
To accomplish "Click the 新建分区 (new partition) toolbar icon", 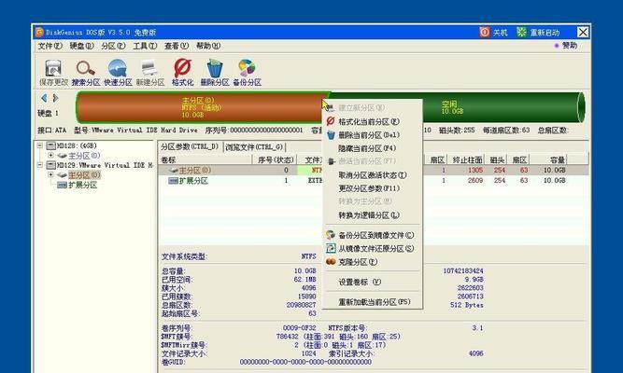I will tap(149, 71).
